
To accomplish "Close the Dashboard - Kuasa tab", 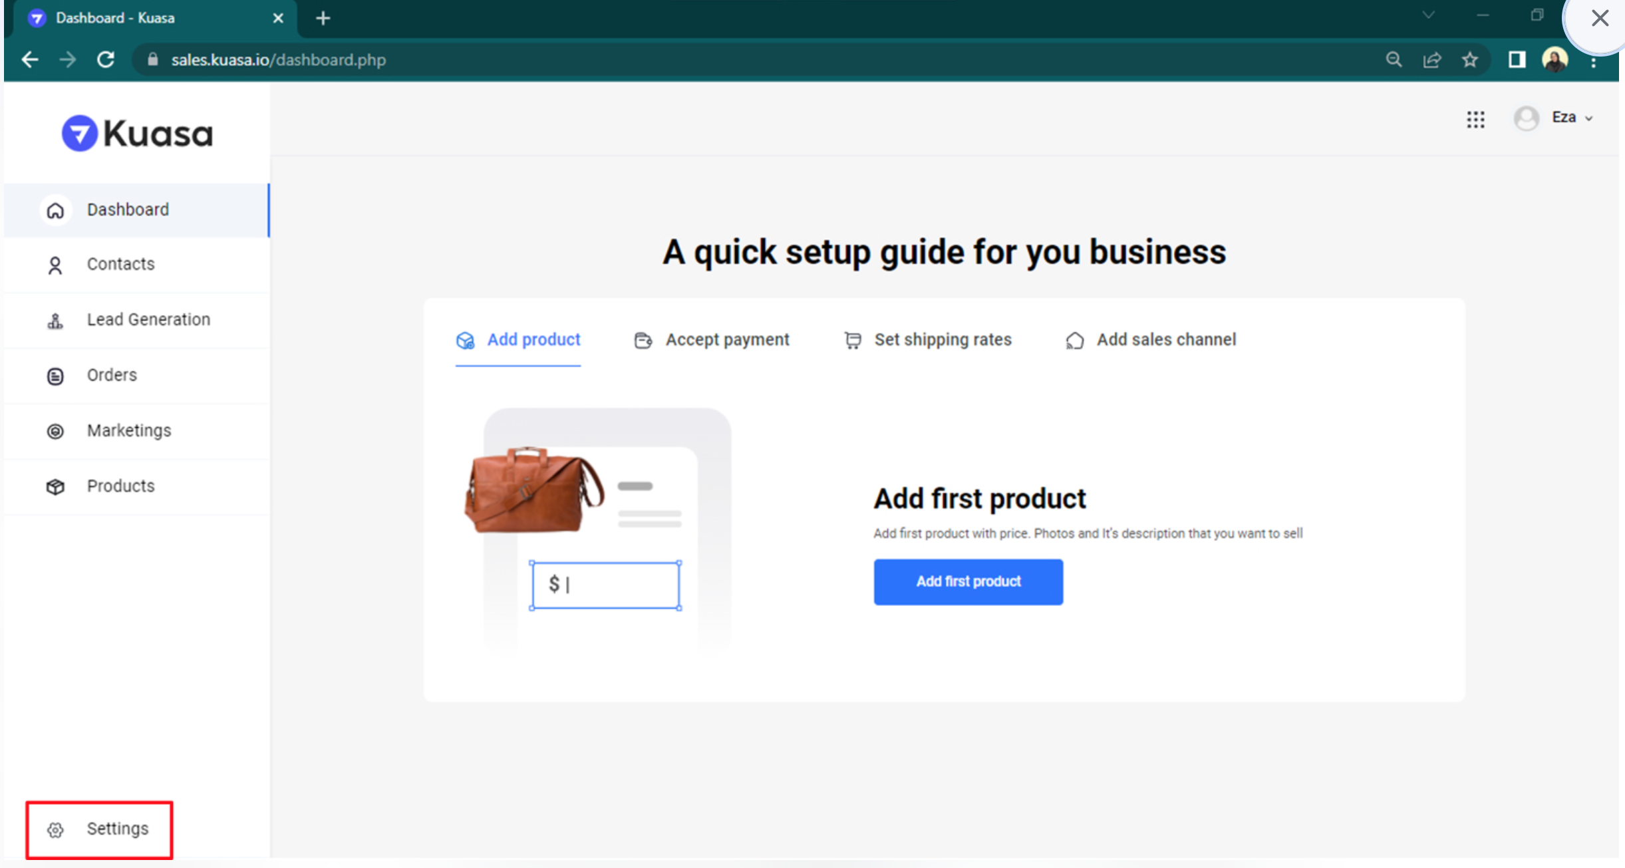I will click(278, 18).
